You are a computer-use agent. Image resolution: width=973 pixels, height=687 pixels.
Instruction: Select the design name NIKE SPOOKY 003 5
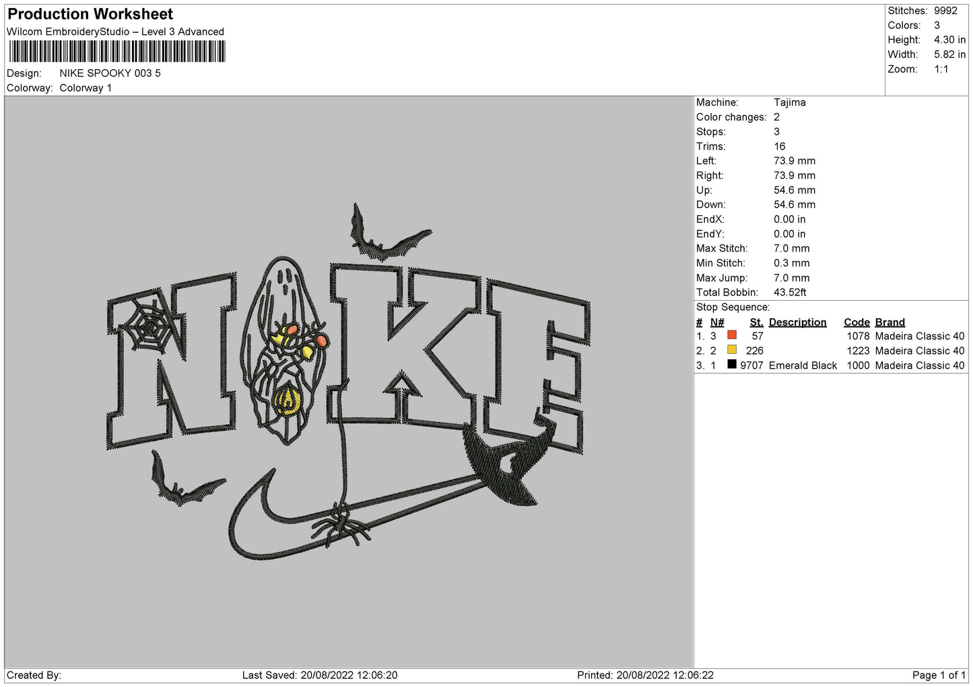pyautogui.click(x=110, y=73)
